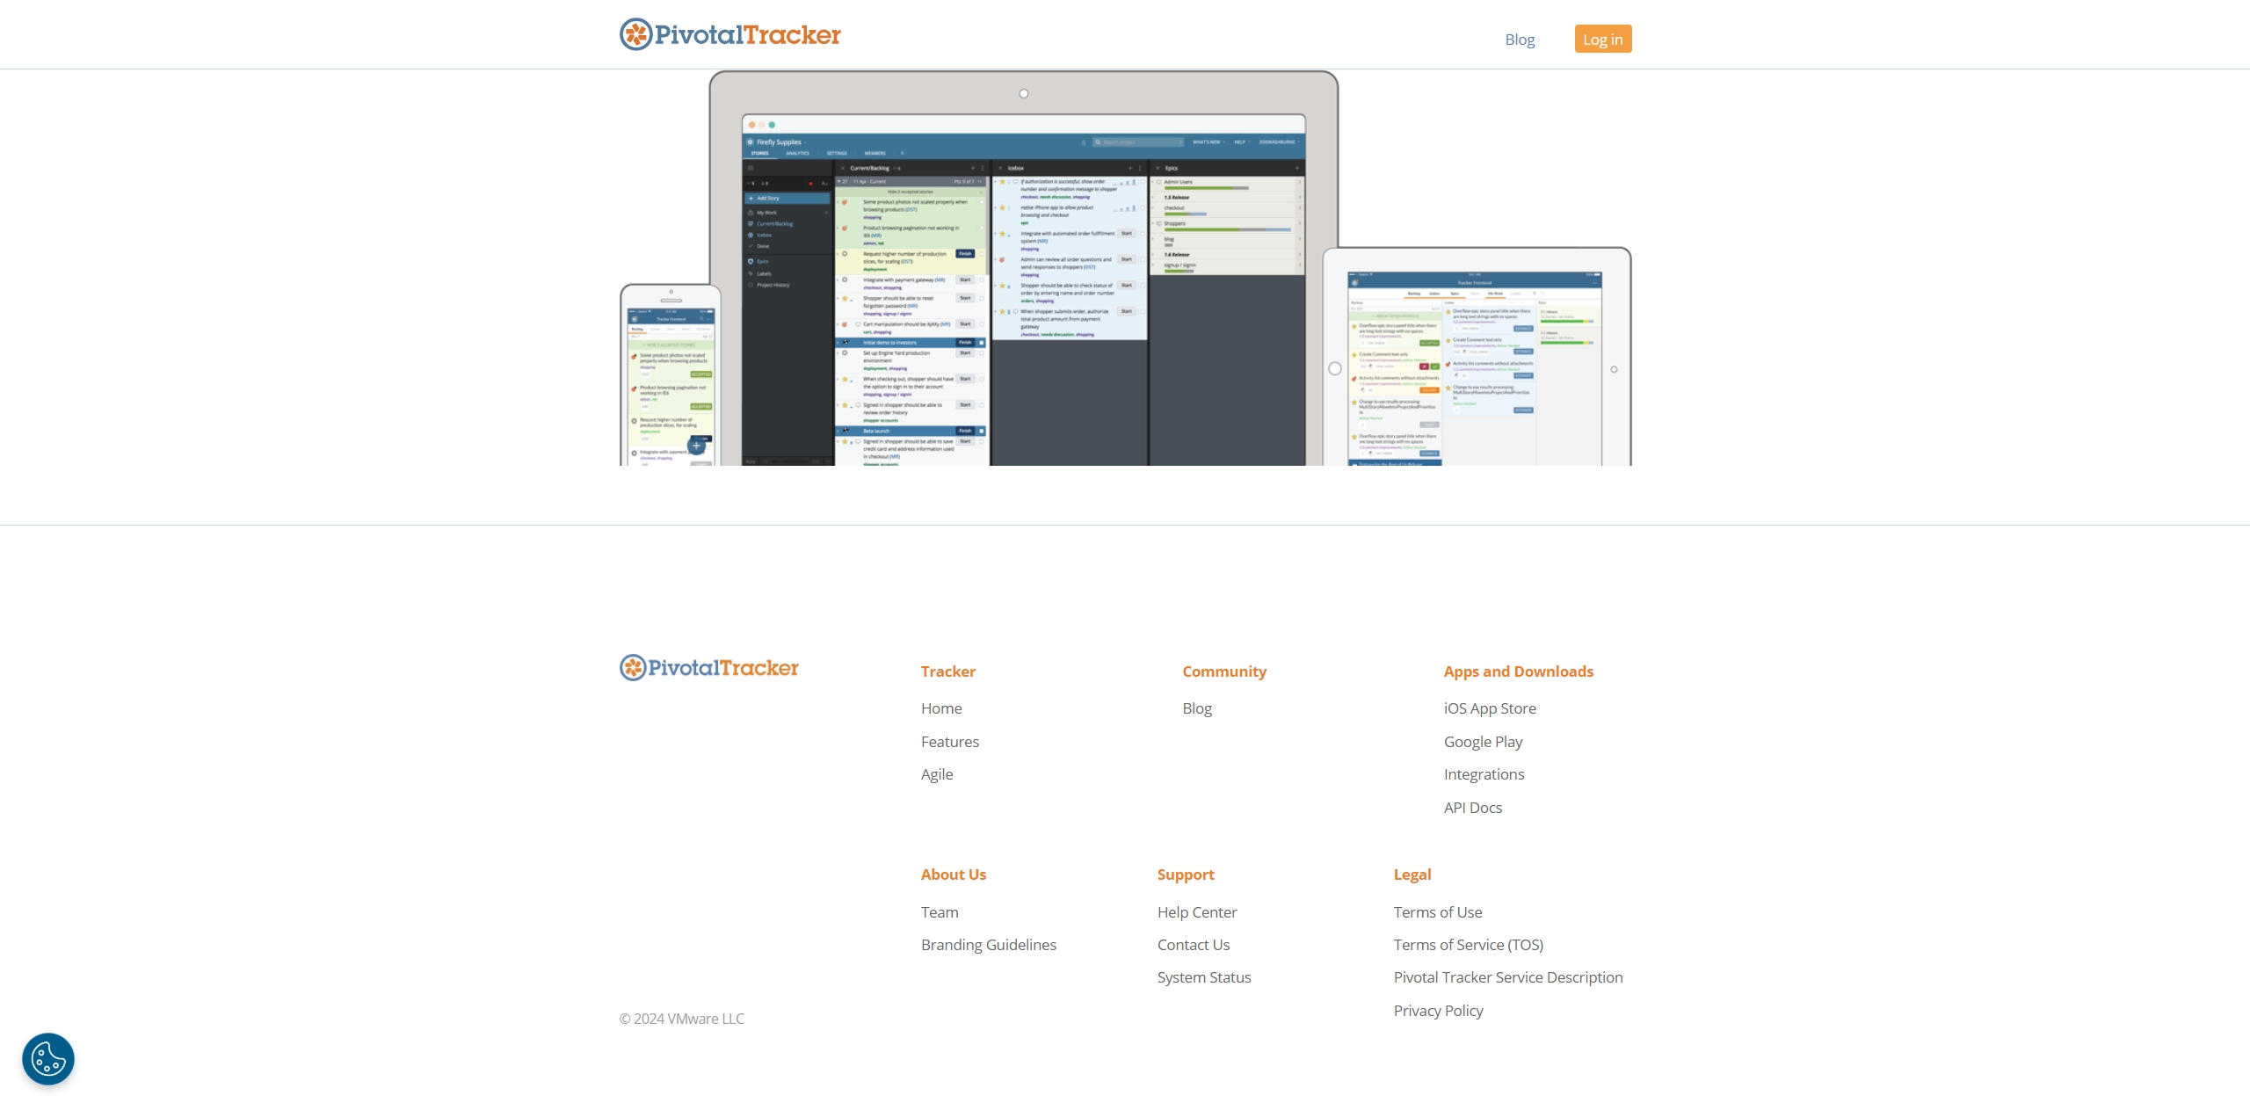Open the Blog page

(x=1520, y=39)
